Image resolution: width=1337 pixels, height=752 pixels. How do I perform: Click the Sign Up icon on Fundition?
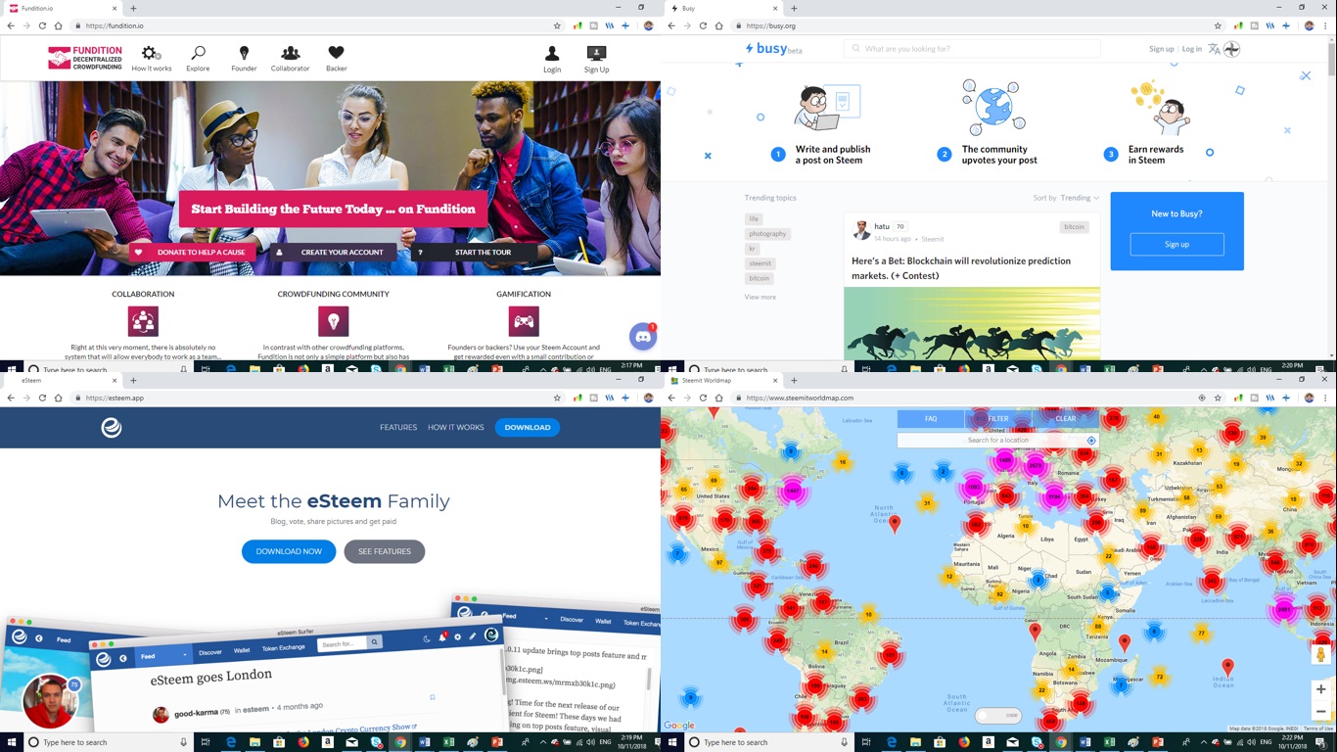click(x=596, y=54)
